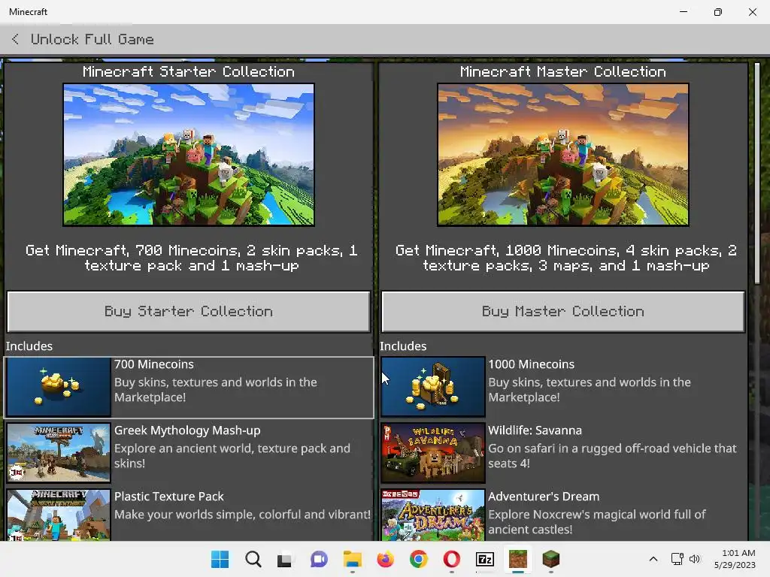Open the Windows Start menu

coord(220,559)
